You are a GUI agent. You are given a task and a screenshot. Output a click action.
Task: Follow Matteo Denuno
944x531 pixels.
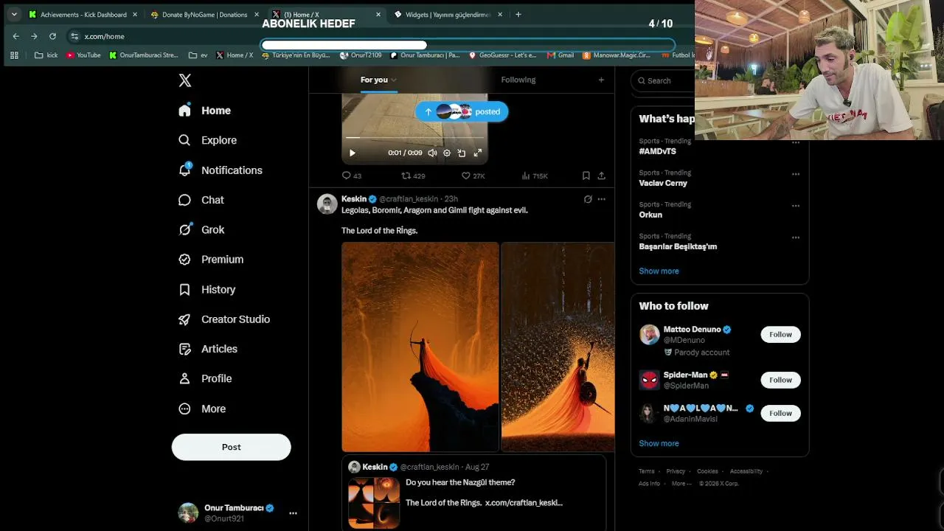pyautogui.click(x=780, y=335)
